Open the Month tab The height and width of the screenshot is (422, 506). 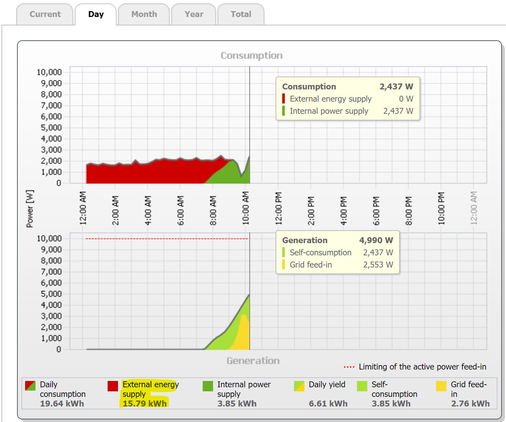(144, 14)
